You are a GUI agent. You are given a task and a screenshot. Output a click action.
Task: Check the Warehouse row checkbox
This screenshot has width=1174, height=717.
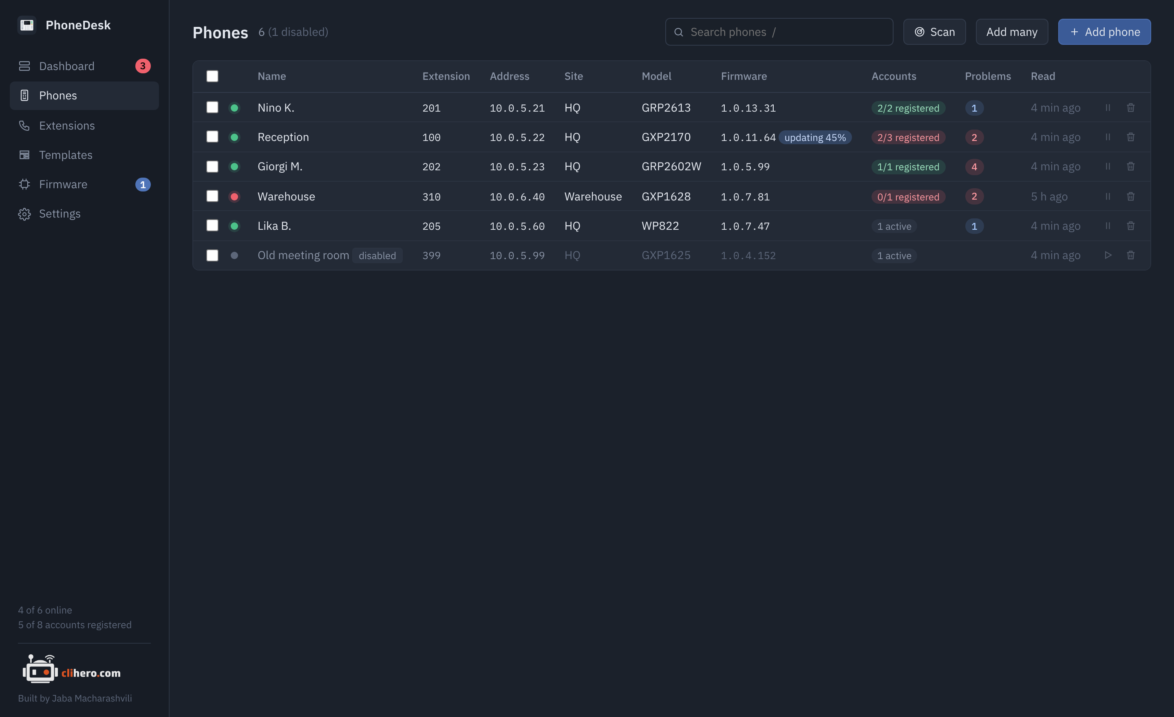pyautogui.click(x=212, y=196)
